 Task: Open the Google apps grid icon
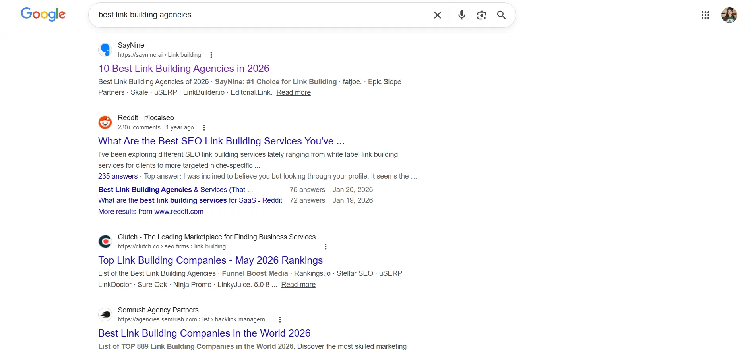(x=705, y=15)
